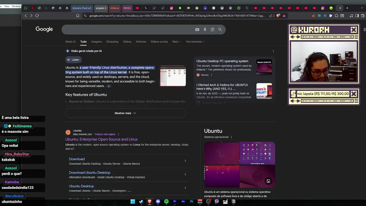The width and height of the screenshot is (366, 206).
Task: Launch Premiere Pro from the taskbar
Action: [175, 201]
